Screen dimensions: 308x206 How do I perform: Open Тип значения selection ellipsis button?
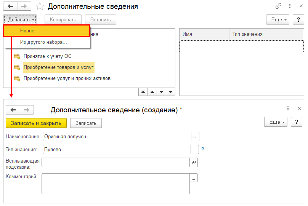195,150
